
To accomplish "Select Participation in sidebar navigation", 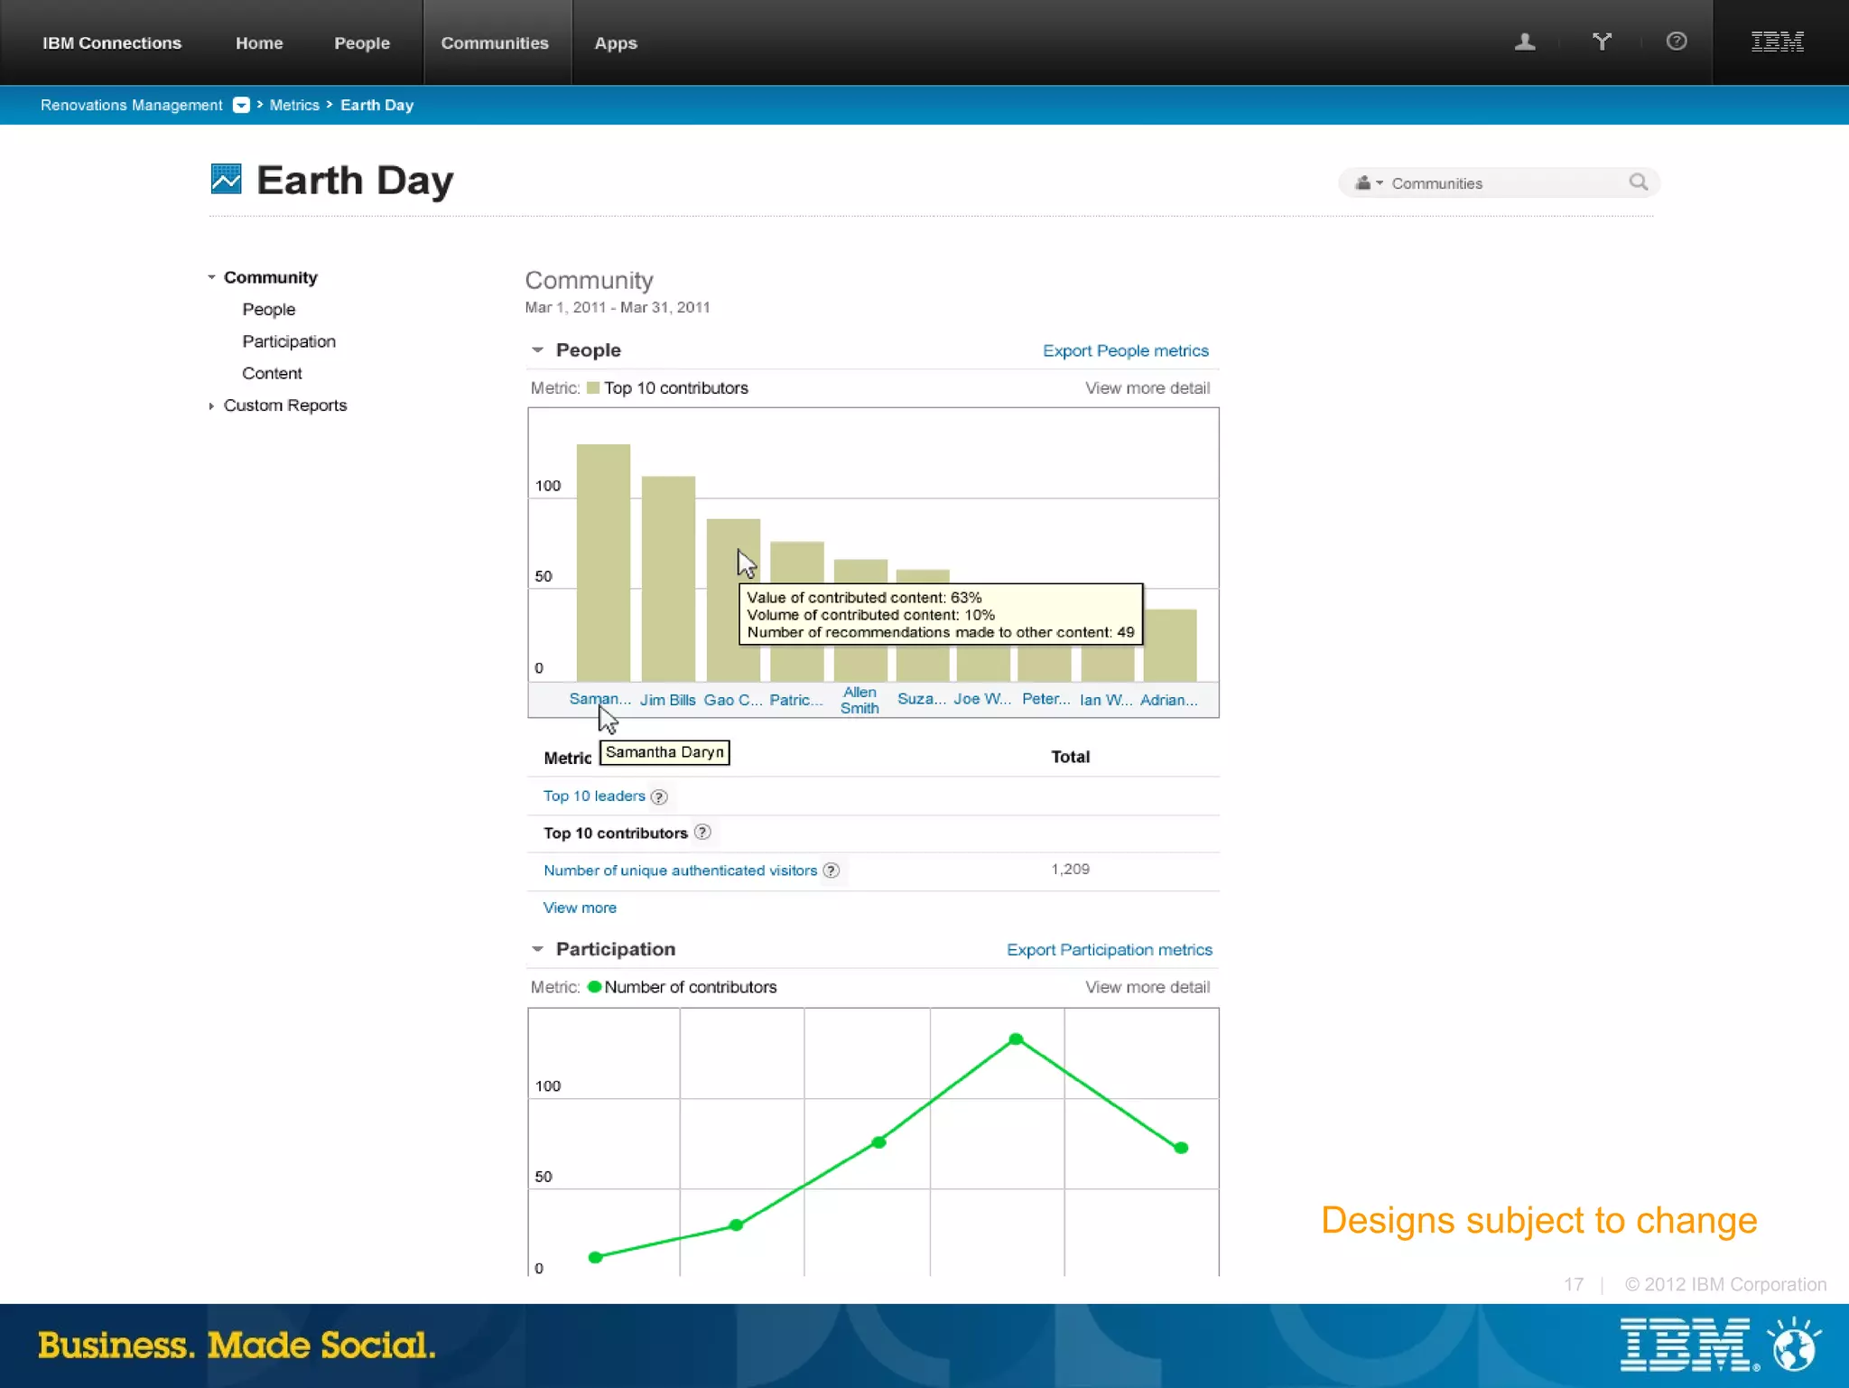I will click(289, 341).
